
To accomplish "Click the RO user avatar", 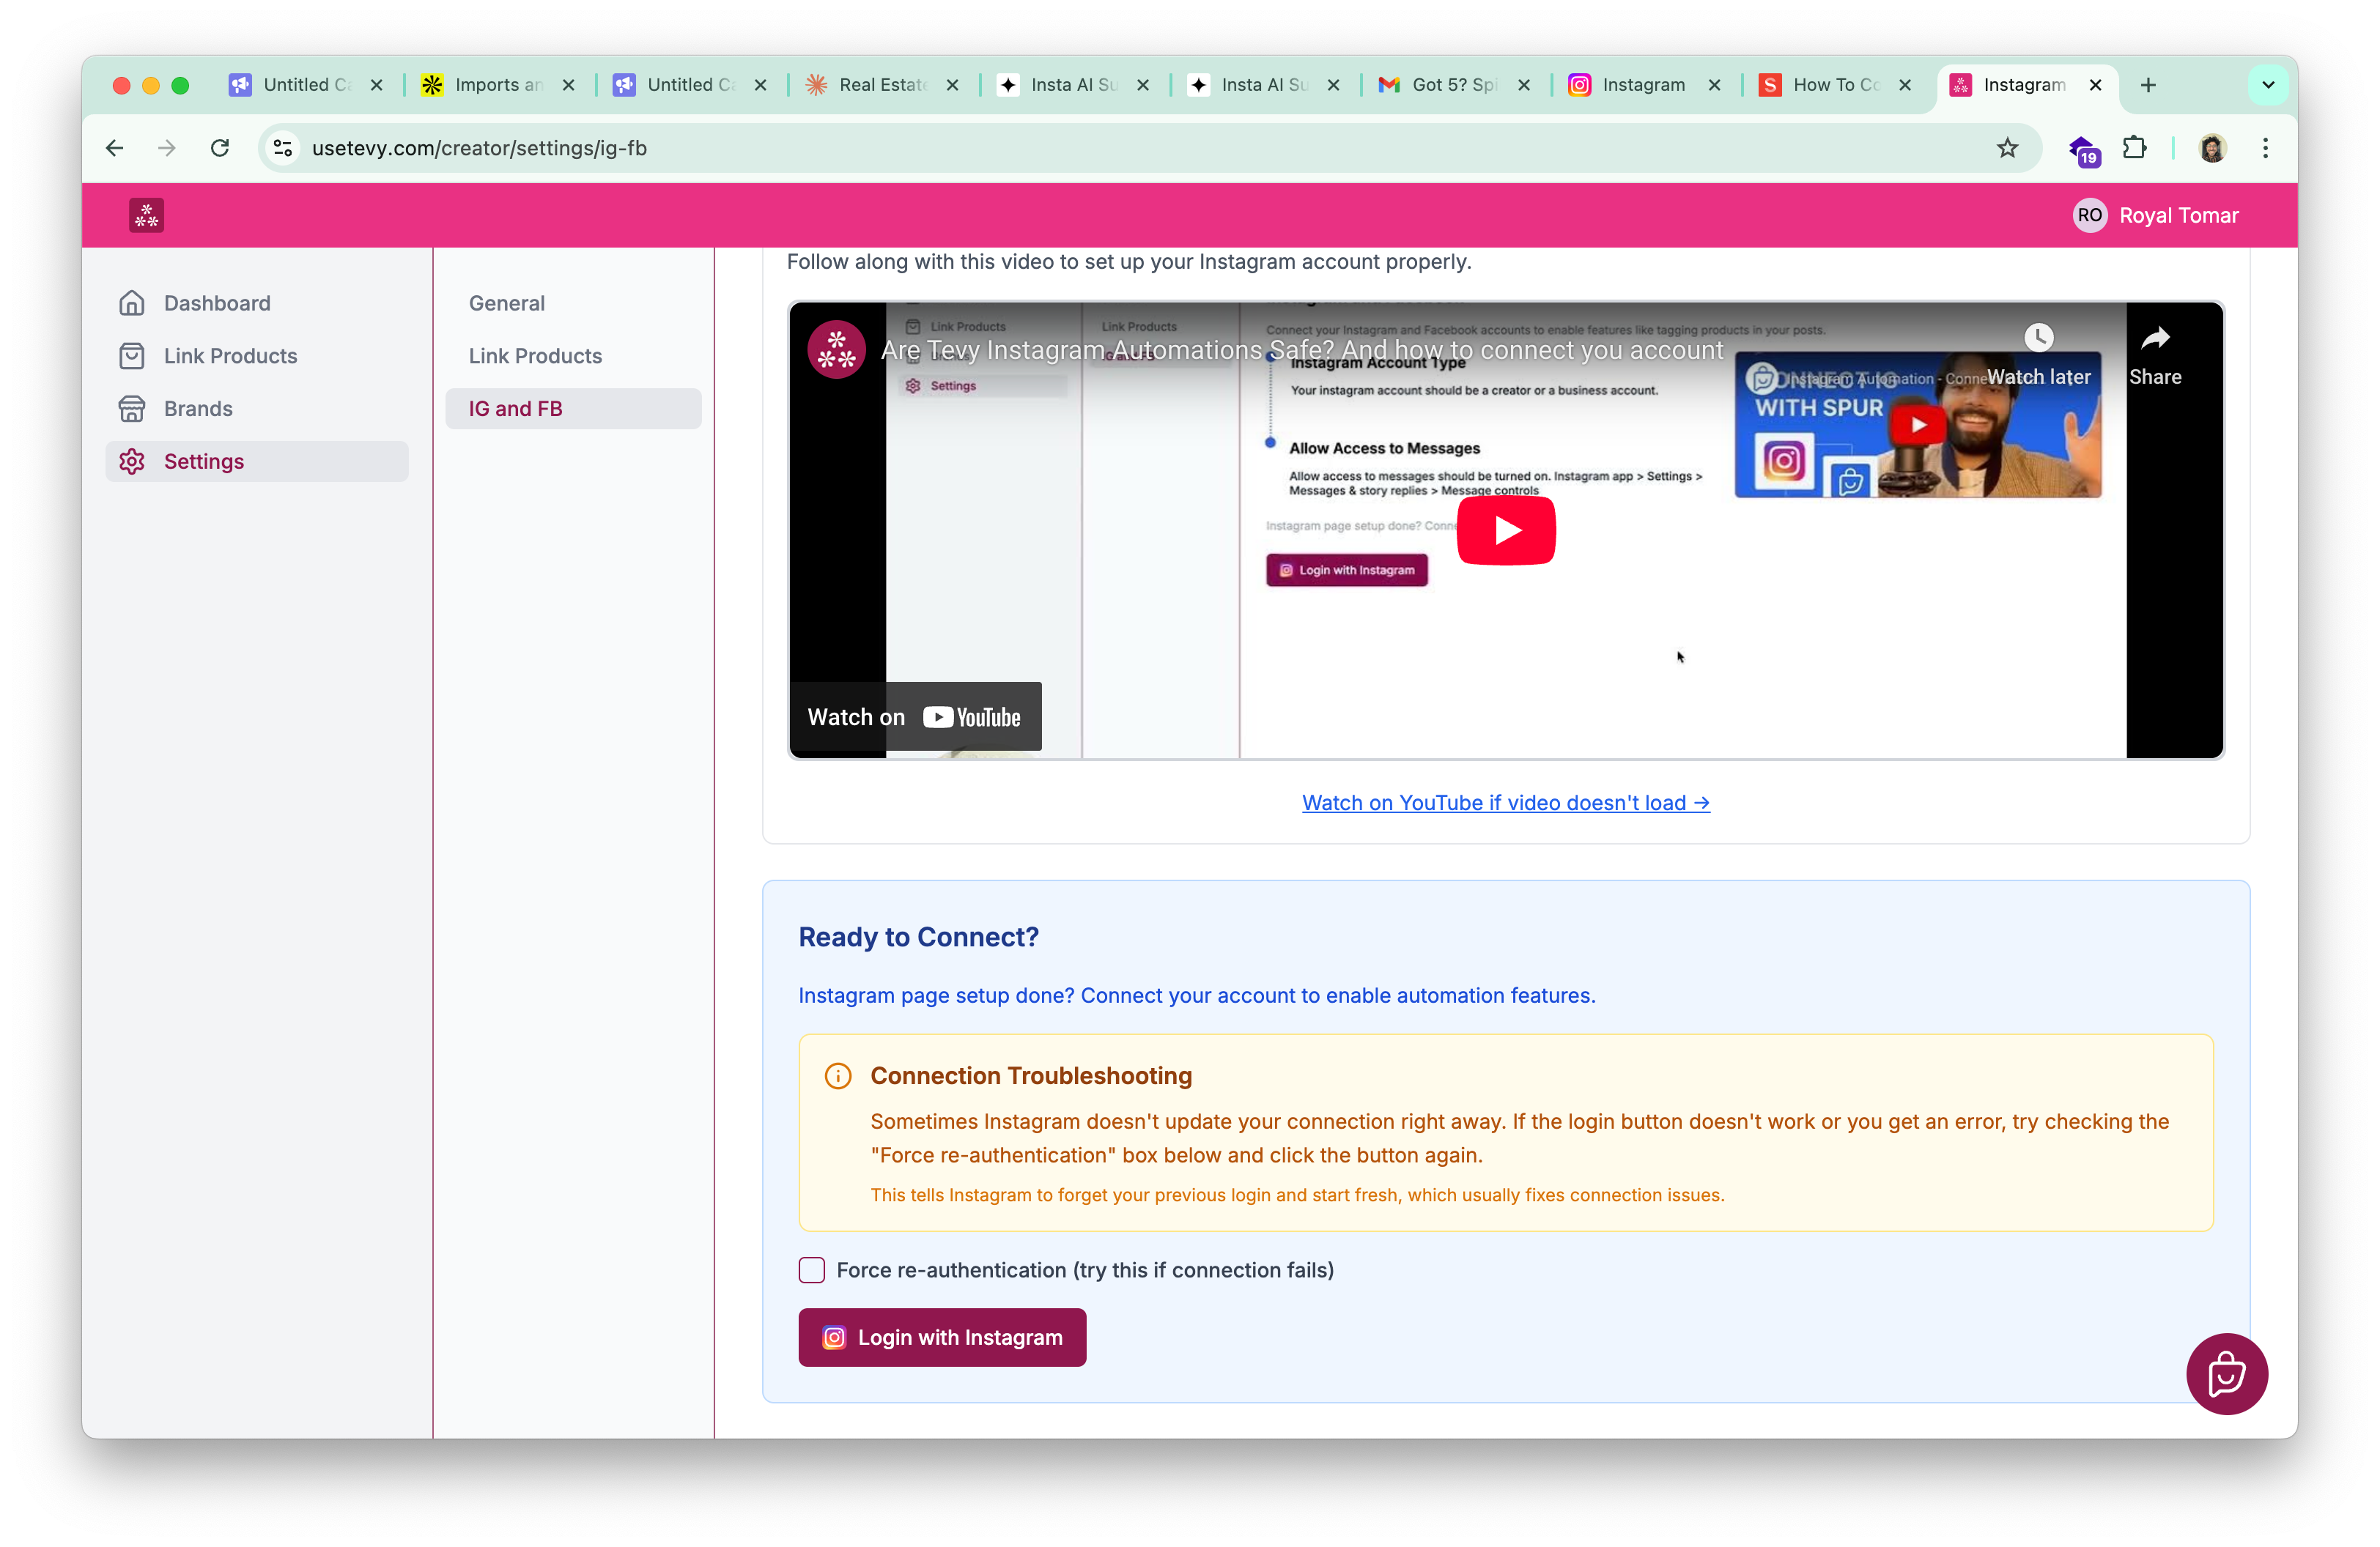I will coord(2089,215).
